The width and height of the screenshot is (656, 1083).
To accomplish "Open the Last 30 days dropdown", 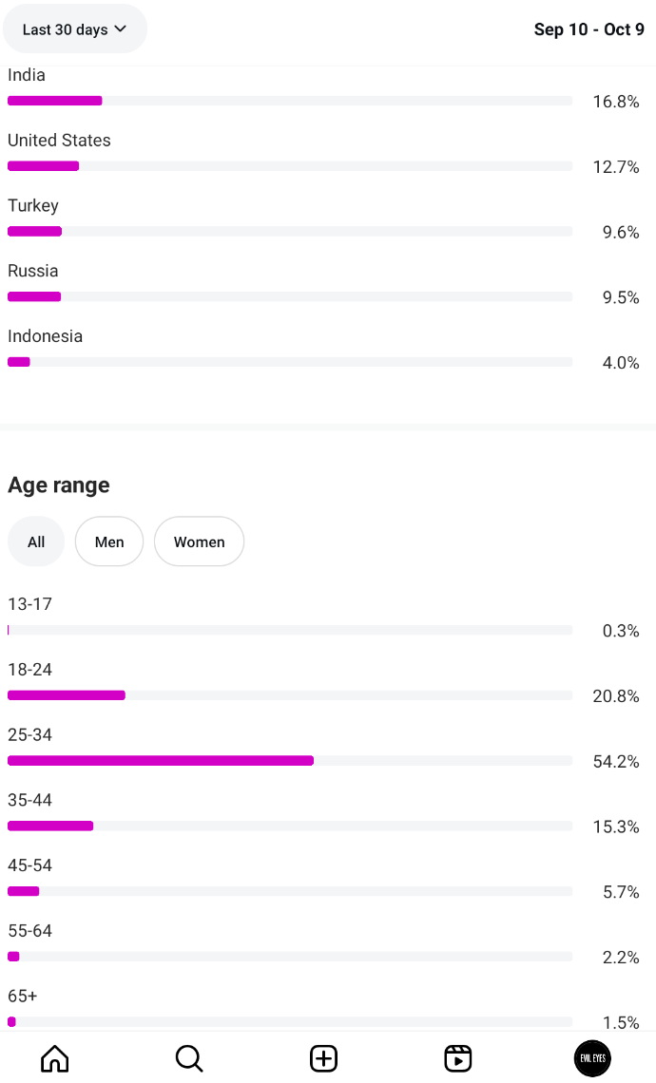I will click(x=74, y=29).
